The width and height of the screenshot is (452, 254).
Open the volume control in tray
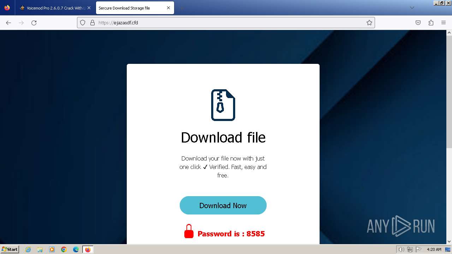[x=401, y=249]
